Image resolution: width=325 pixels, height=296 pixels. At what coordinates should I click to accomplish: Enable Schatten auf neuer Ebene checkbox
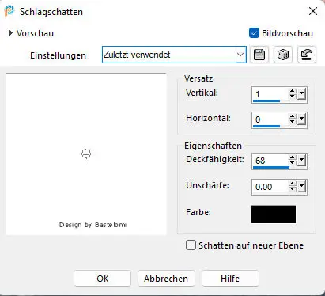(x=191, y=245)
